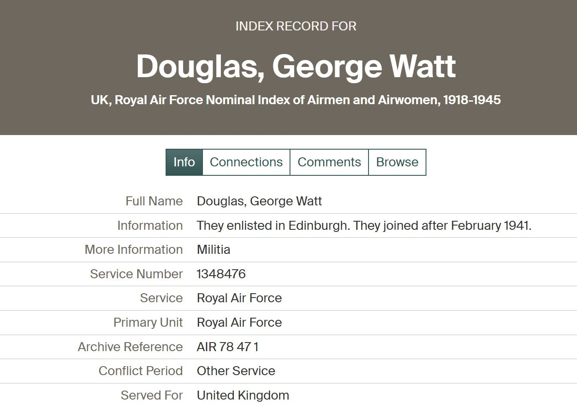Click the 'More Information' field label
This screenshot has height=406, width=577.
134,250
